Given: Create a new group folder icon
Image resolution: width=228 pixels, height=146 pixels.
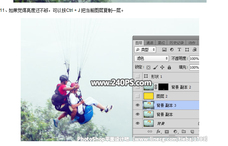Looking at the screenshot, I should [184, 132].
